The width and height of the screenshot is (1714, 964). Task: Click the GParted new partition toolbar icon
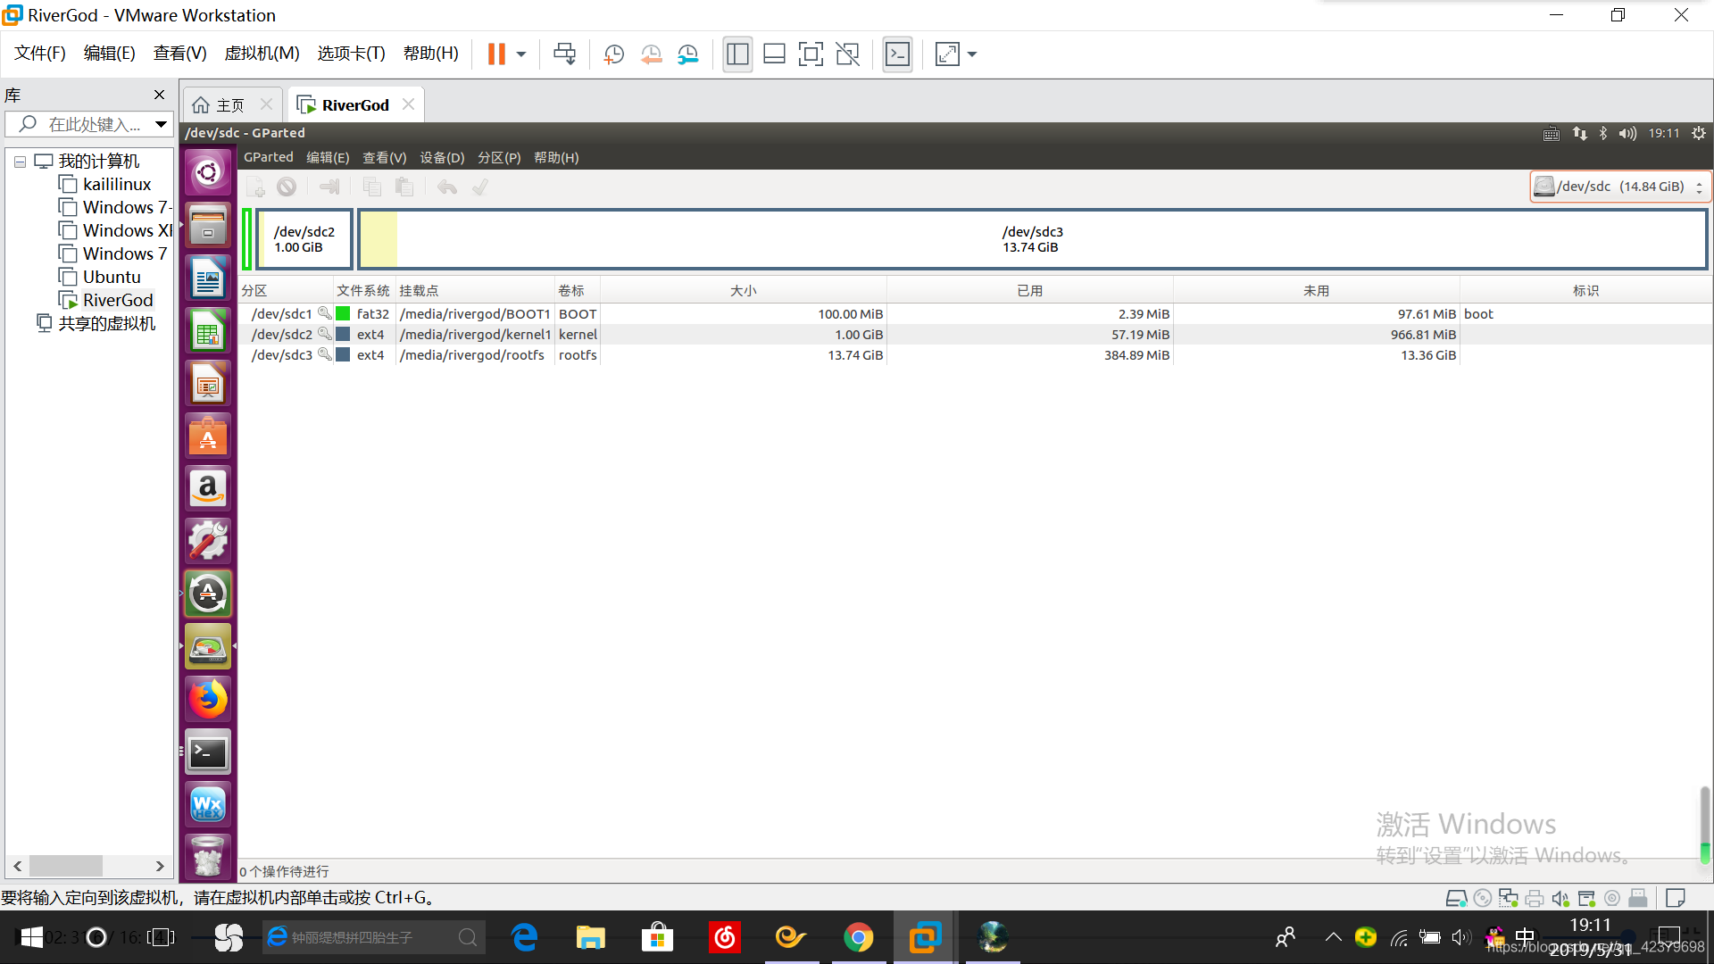pyautogui.click(x=256, y=187)
